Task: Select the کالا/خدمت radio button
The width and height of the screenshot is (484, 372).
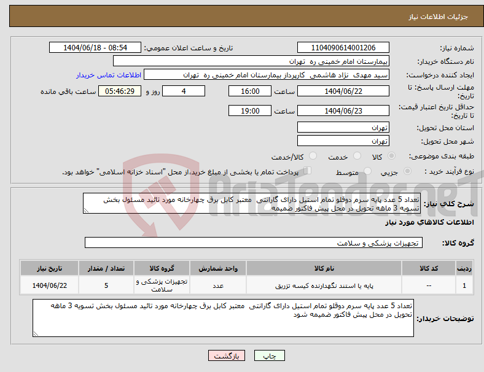Action: coord(313,156)
